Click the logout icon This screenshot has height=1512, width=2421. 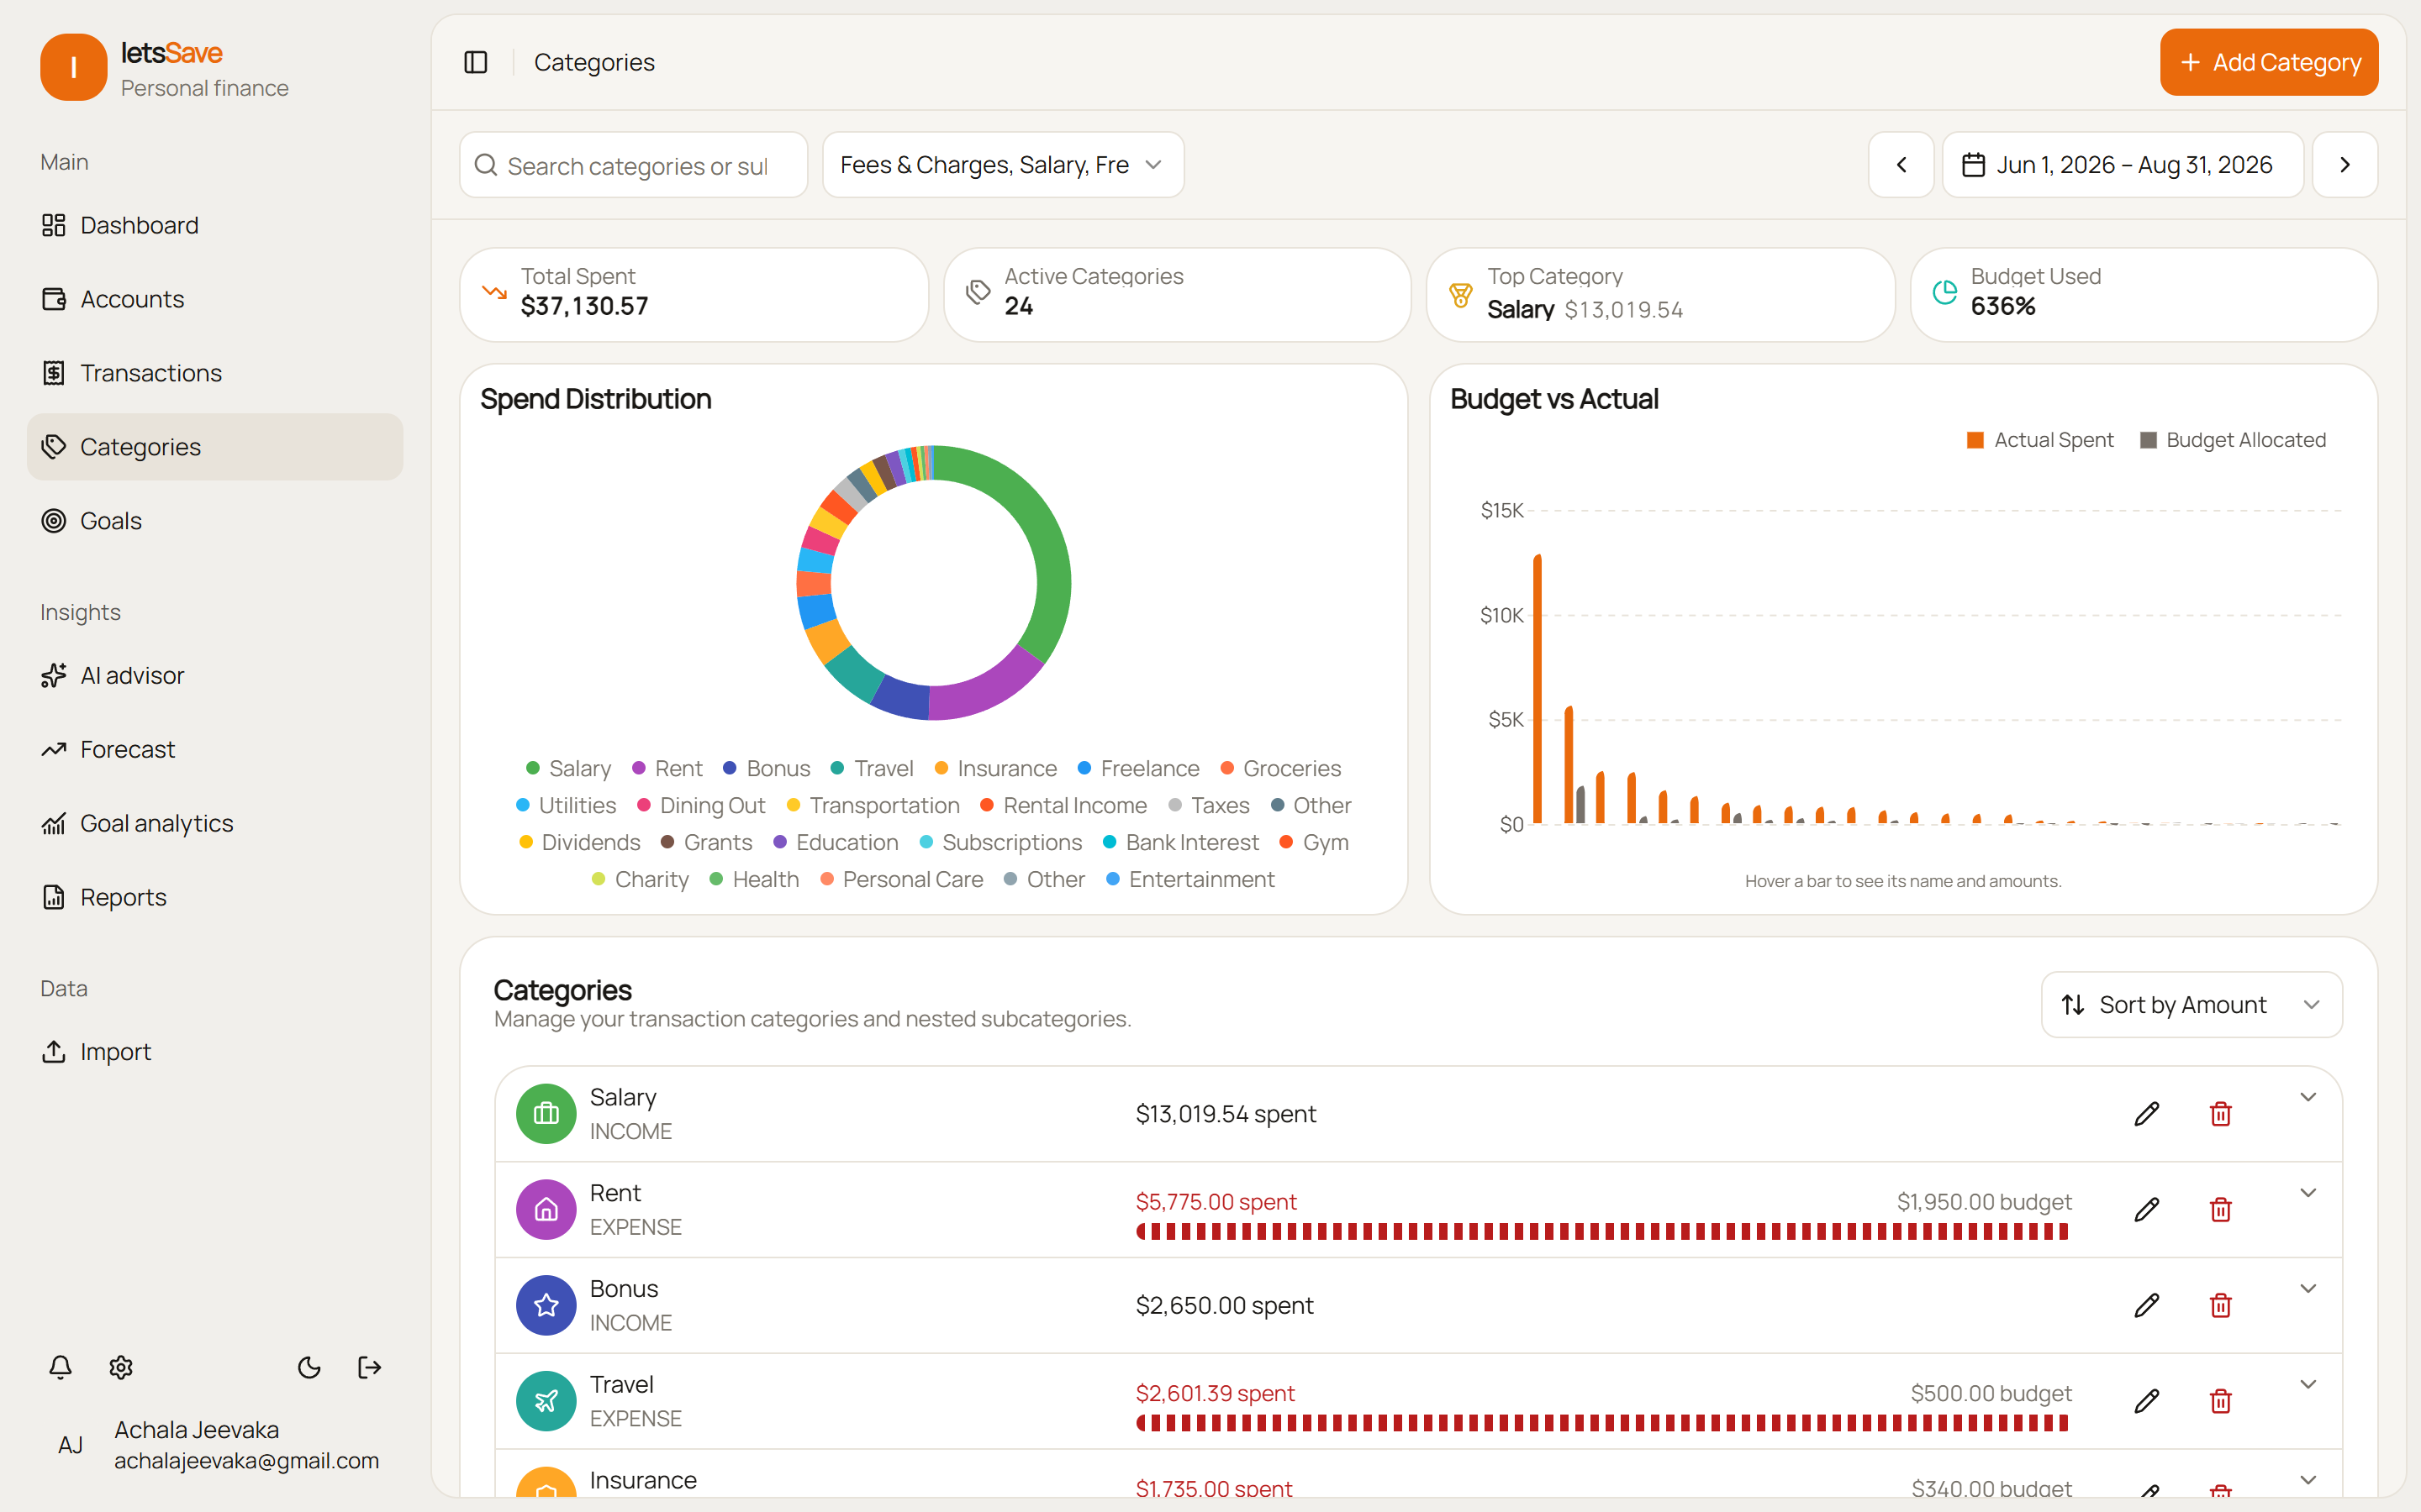[x=369, y=1367]
